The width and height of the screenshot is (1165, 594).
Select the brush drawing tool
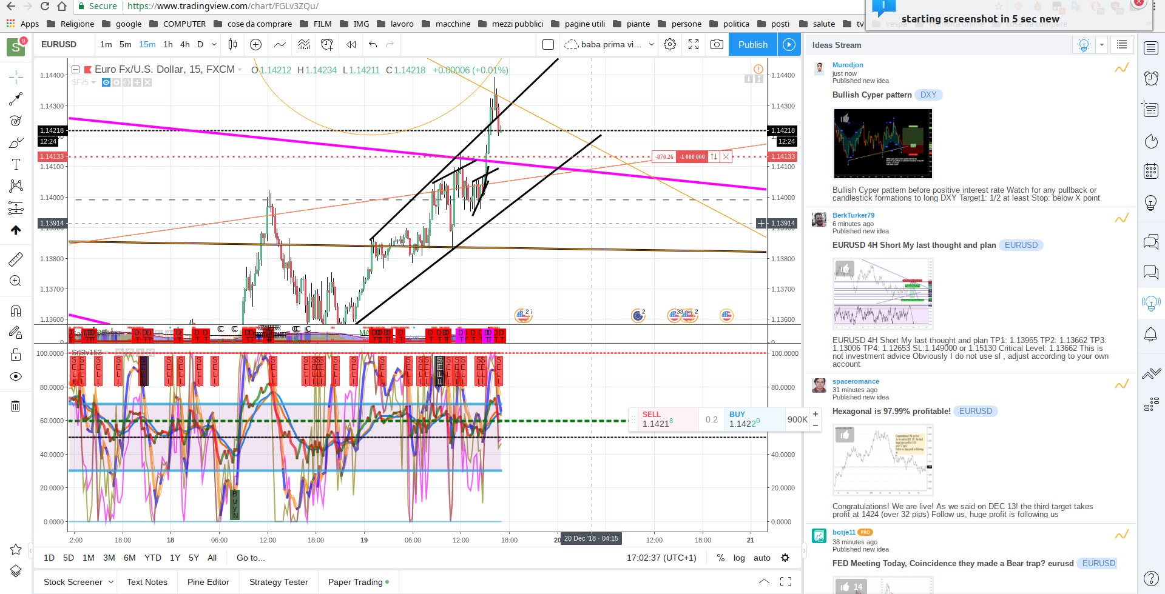pyautogui.click(x=16, y=143)
